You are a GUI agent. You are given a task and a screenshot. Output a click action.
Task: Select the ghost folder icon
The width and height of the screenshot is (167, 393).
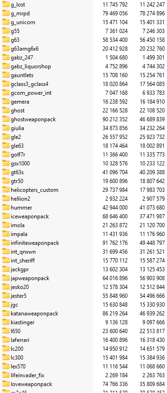pyautogui.click(x=6, y=110)
